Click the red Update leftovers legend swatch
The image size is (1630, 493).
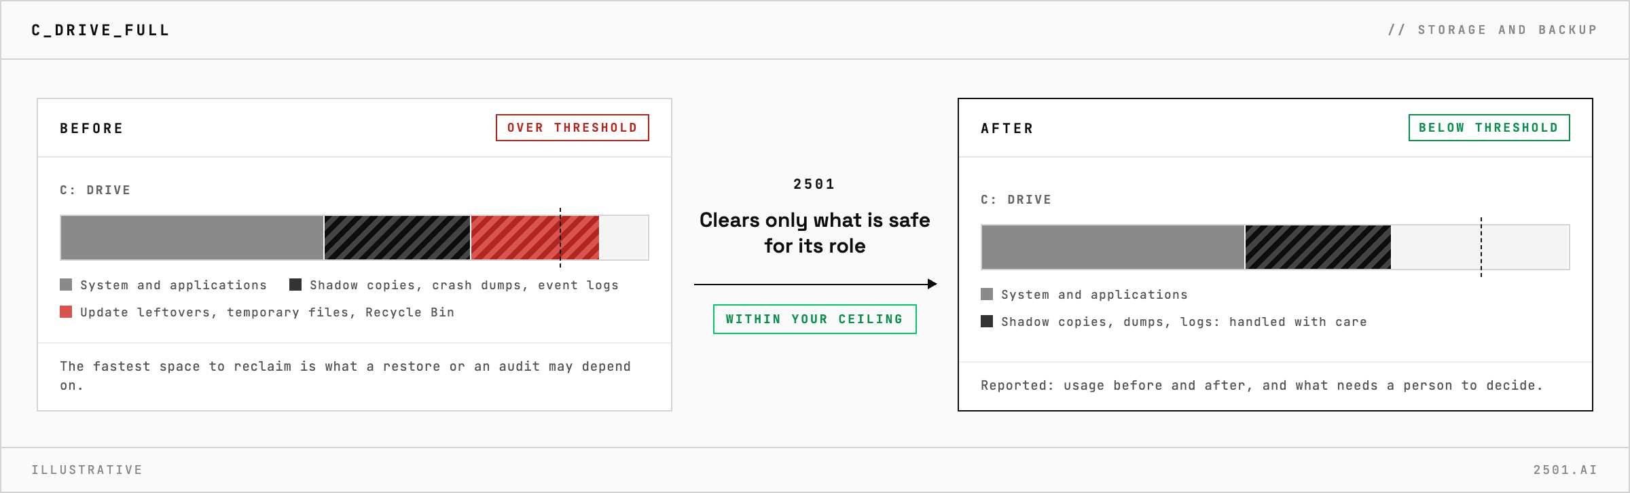tap(66, 312)
